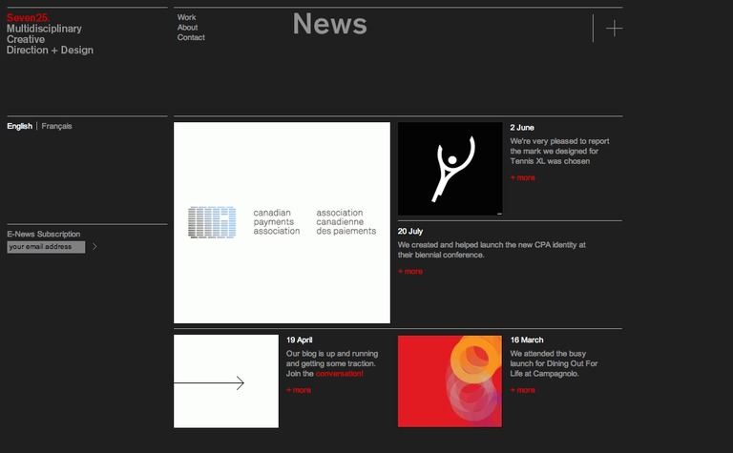The height and width of the screenshot is (453, 733).
Task: Click the 'E-News Subscription' label
Action: coord(44,234)
